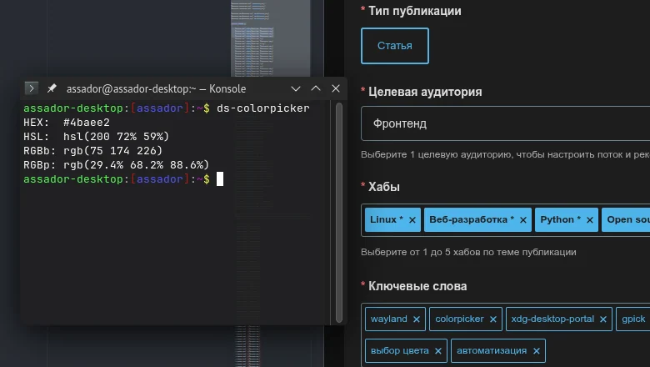This screenshot has width=650, height=367.
Task: Click the выбор цвета keyword chip
Action: 406,351
